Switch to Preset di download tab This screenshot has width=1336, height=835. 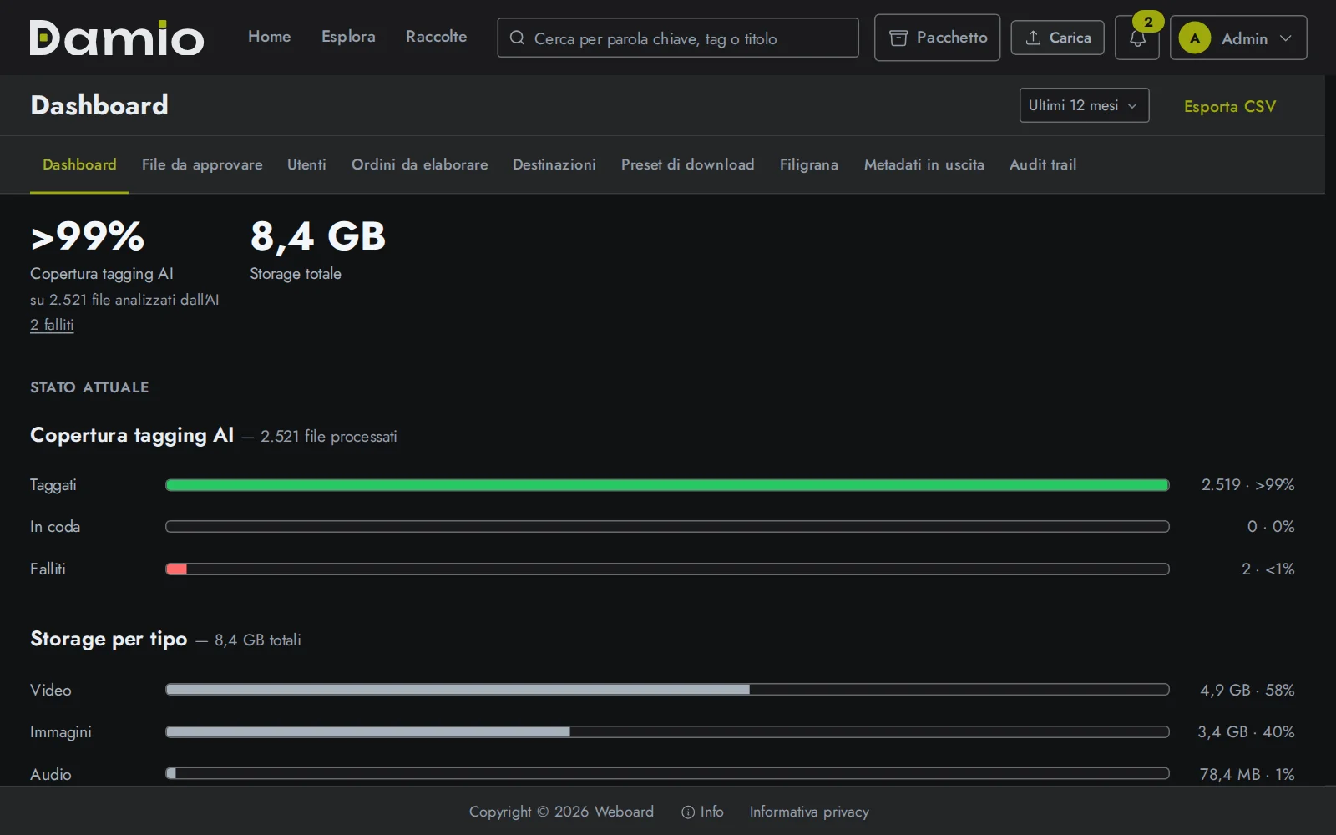(687, 164)
